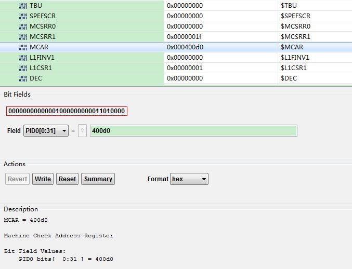
Task: Open the Field PID0[0:31] dropdown
Action: [x=46, y=131]
